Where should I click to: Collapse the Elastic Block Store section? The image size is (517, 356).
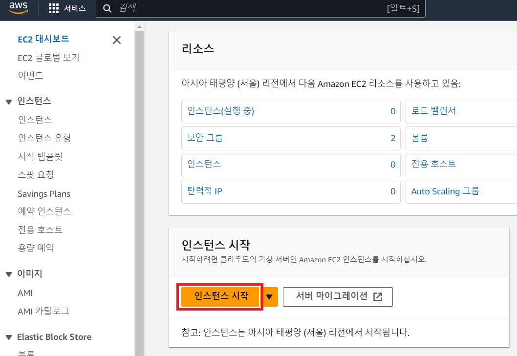point(9,337)
